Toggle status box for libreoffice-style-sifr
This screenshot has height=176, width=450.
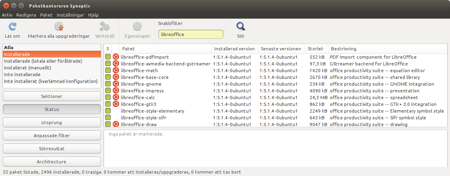[x=108, y=117]
